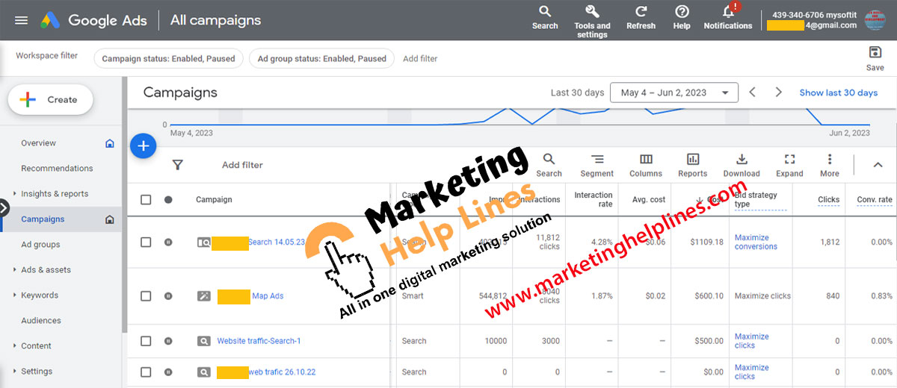Click the Create button

pyautogui.click(x=50, y=99)
